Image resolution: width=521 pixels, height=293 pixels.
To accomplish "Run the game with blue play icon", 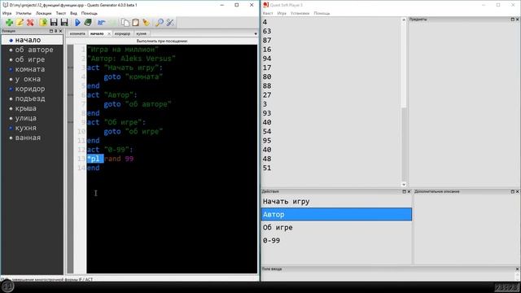I will 77,22.
